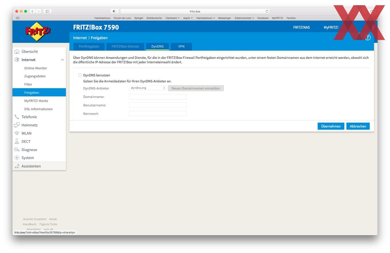
Task: Open help with the question mark icon
Action: coord(368,37)
